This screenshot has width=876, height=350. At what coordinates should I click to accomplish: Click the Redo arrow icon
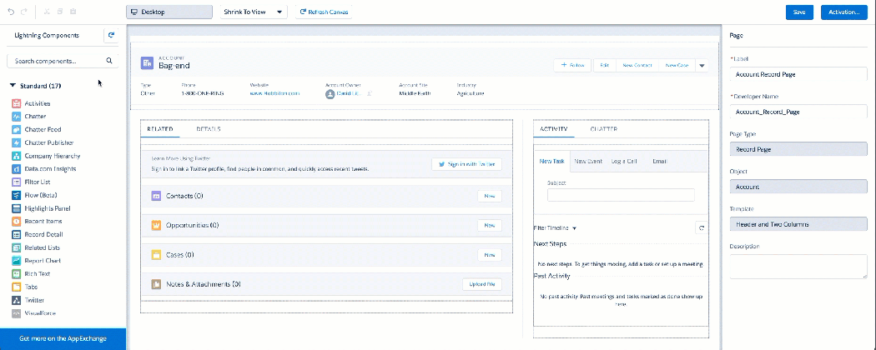[23, 12]
